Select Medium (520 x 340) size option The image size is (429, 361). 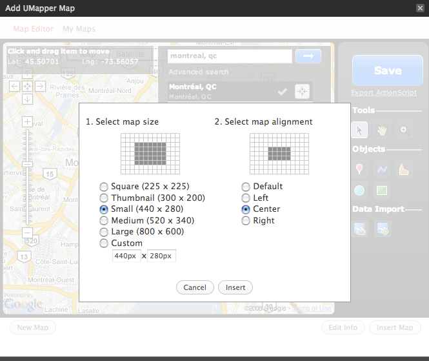(103, 221)
